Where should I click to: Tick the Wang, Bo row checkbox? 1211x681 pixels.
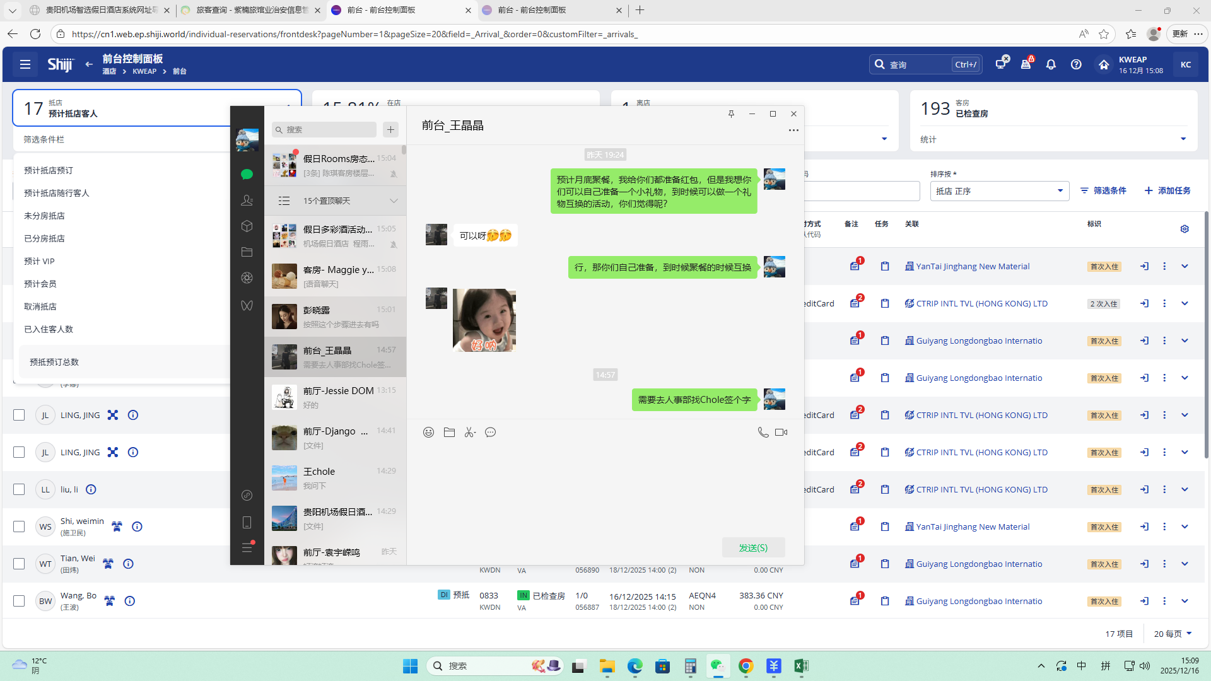pos(19,602)
